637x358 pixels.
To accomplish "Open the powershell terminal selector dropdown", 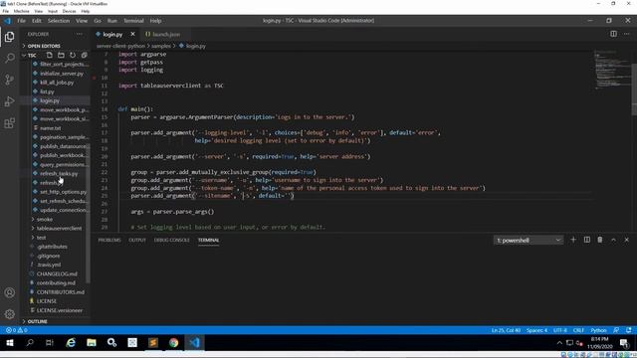I will [529, 241].
